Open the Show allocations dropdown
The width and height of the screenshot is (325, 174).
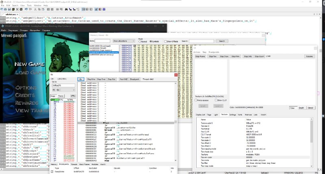pos(124,41)
